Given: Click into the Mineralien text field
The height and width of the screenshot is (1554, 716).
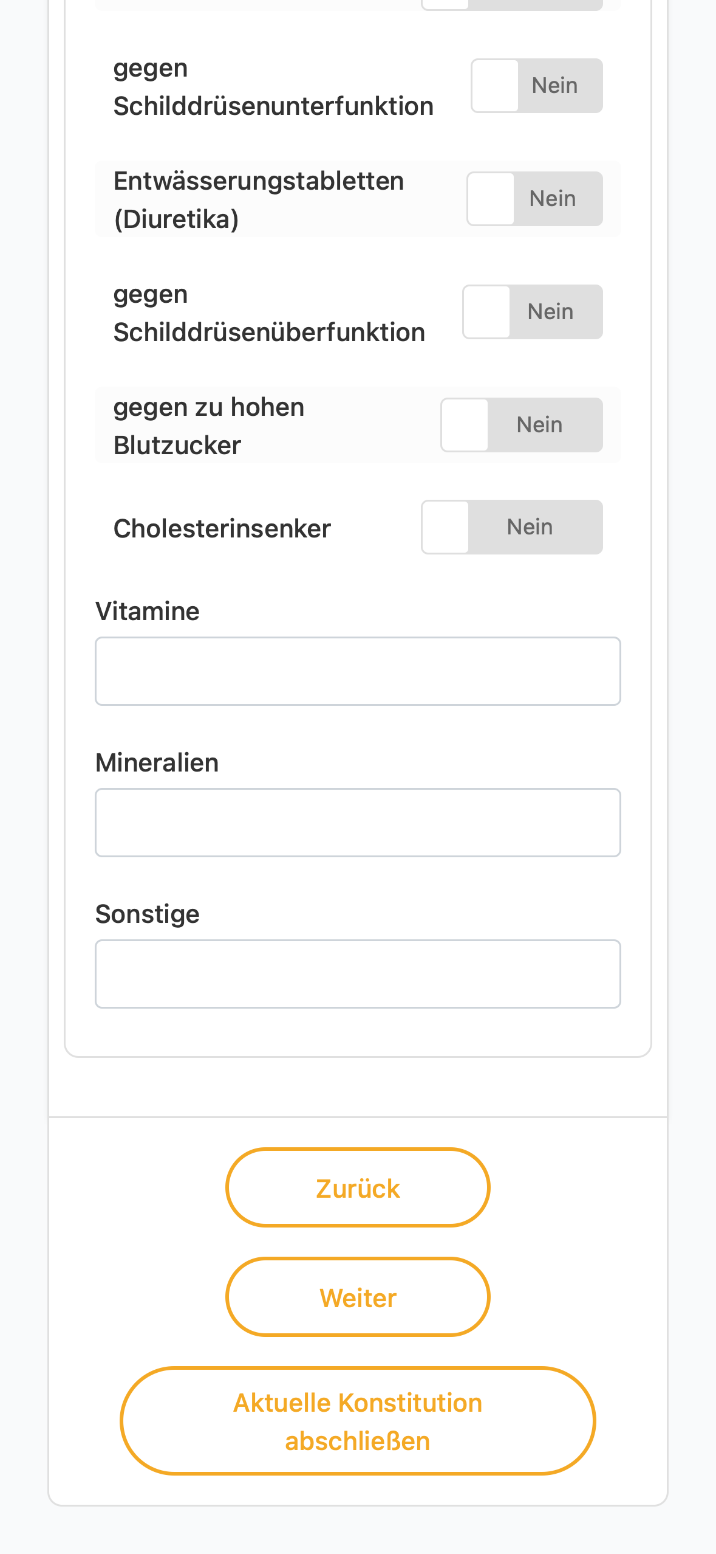Looking at the screenshot, I should pos(358,823).
